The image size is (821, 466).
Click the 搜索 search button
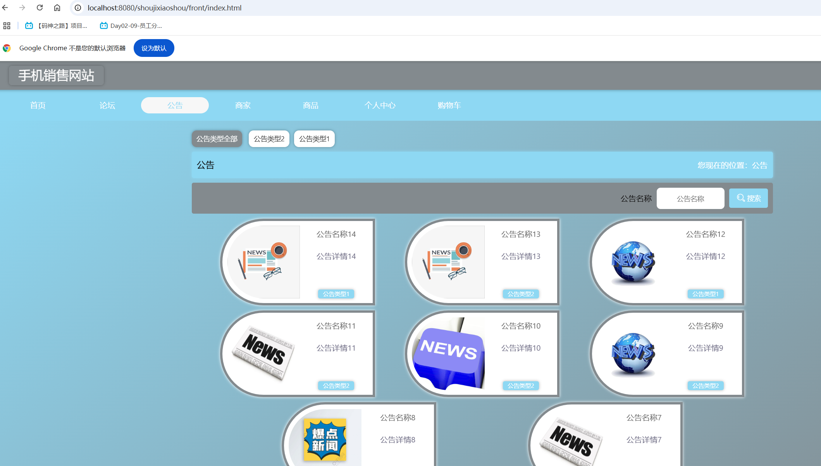click(748, 198)
